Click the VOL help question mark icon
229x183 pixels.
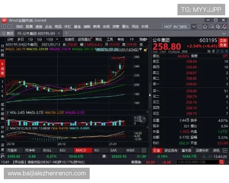[8, 113]
